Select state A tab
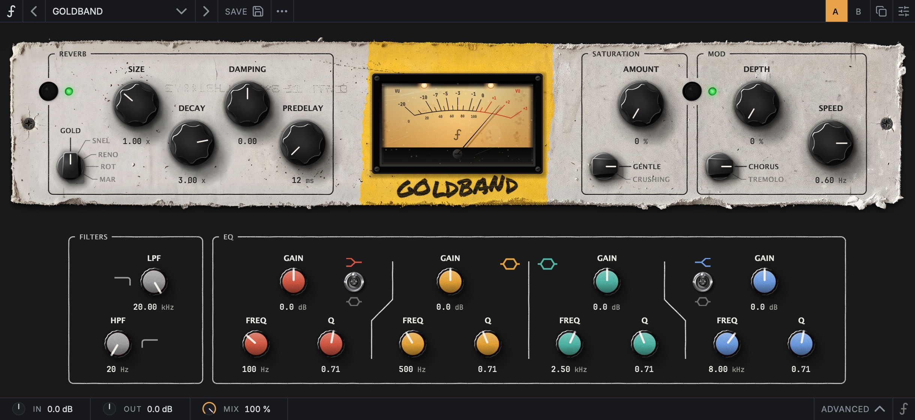Viewport: 915px width, 420px height. click(836, 11)
